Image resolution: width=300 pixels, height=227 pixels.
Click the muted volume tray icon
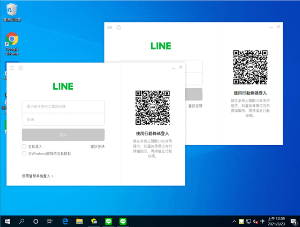(x=255, y=222)
